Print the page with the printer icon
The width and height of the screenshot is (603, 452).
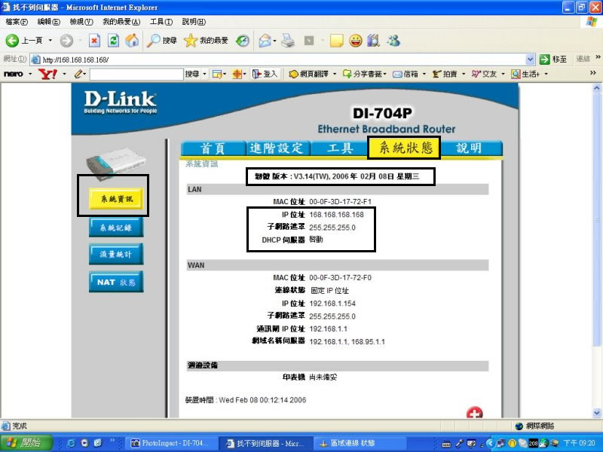point(288,41)
